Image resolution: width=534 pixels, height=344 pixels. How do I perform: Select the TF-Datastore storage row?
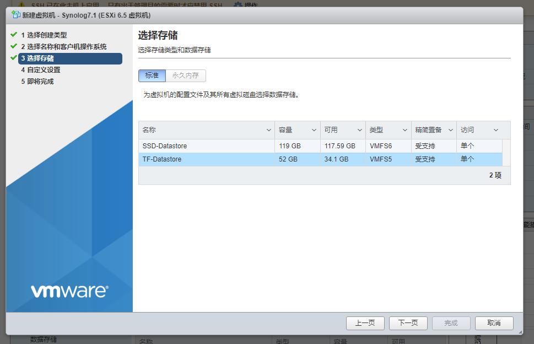click(x=220, y=159)
